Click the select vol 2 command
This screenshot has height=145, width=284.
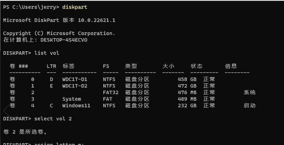tap(53, 119)
